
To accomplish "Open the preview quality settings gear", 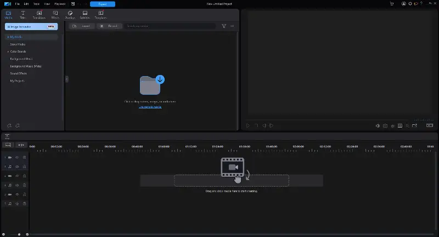I will pos(393,126).
